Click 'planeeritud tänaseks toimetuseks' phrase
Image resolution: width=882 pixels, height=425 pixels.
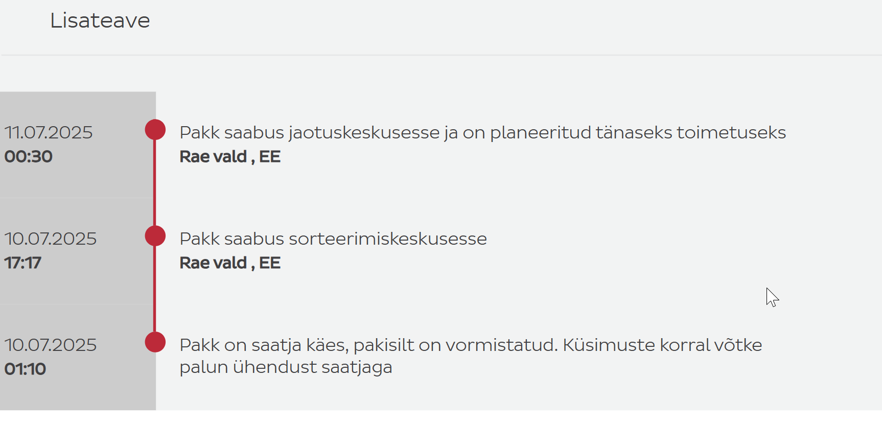(x=638, y=133)
